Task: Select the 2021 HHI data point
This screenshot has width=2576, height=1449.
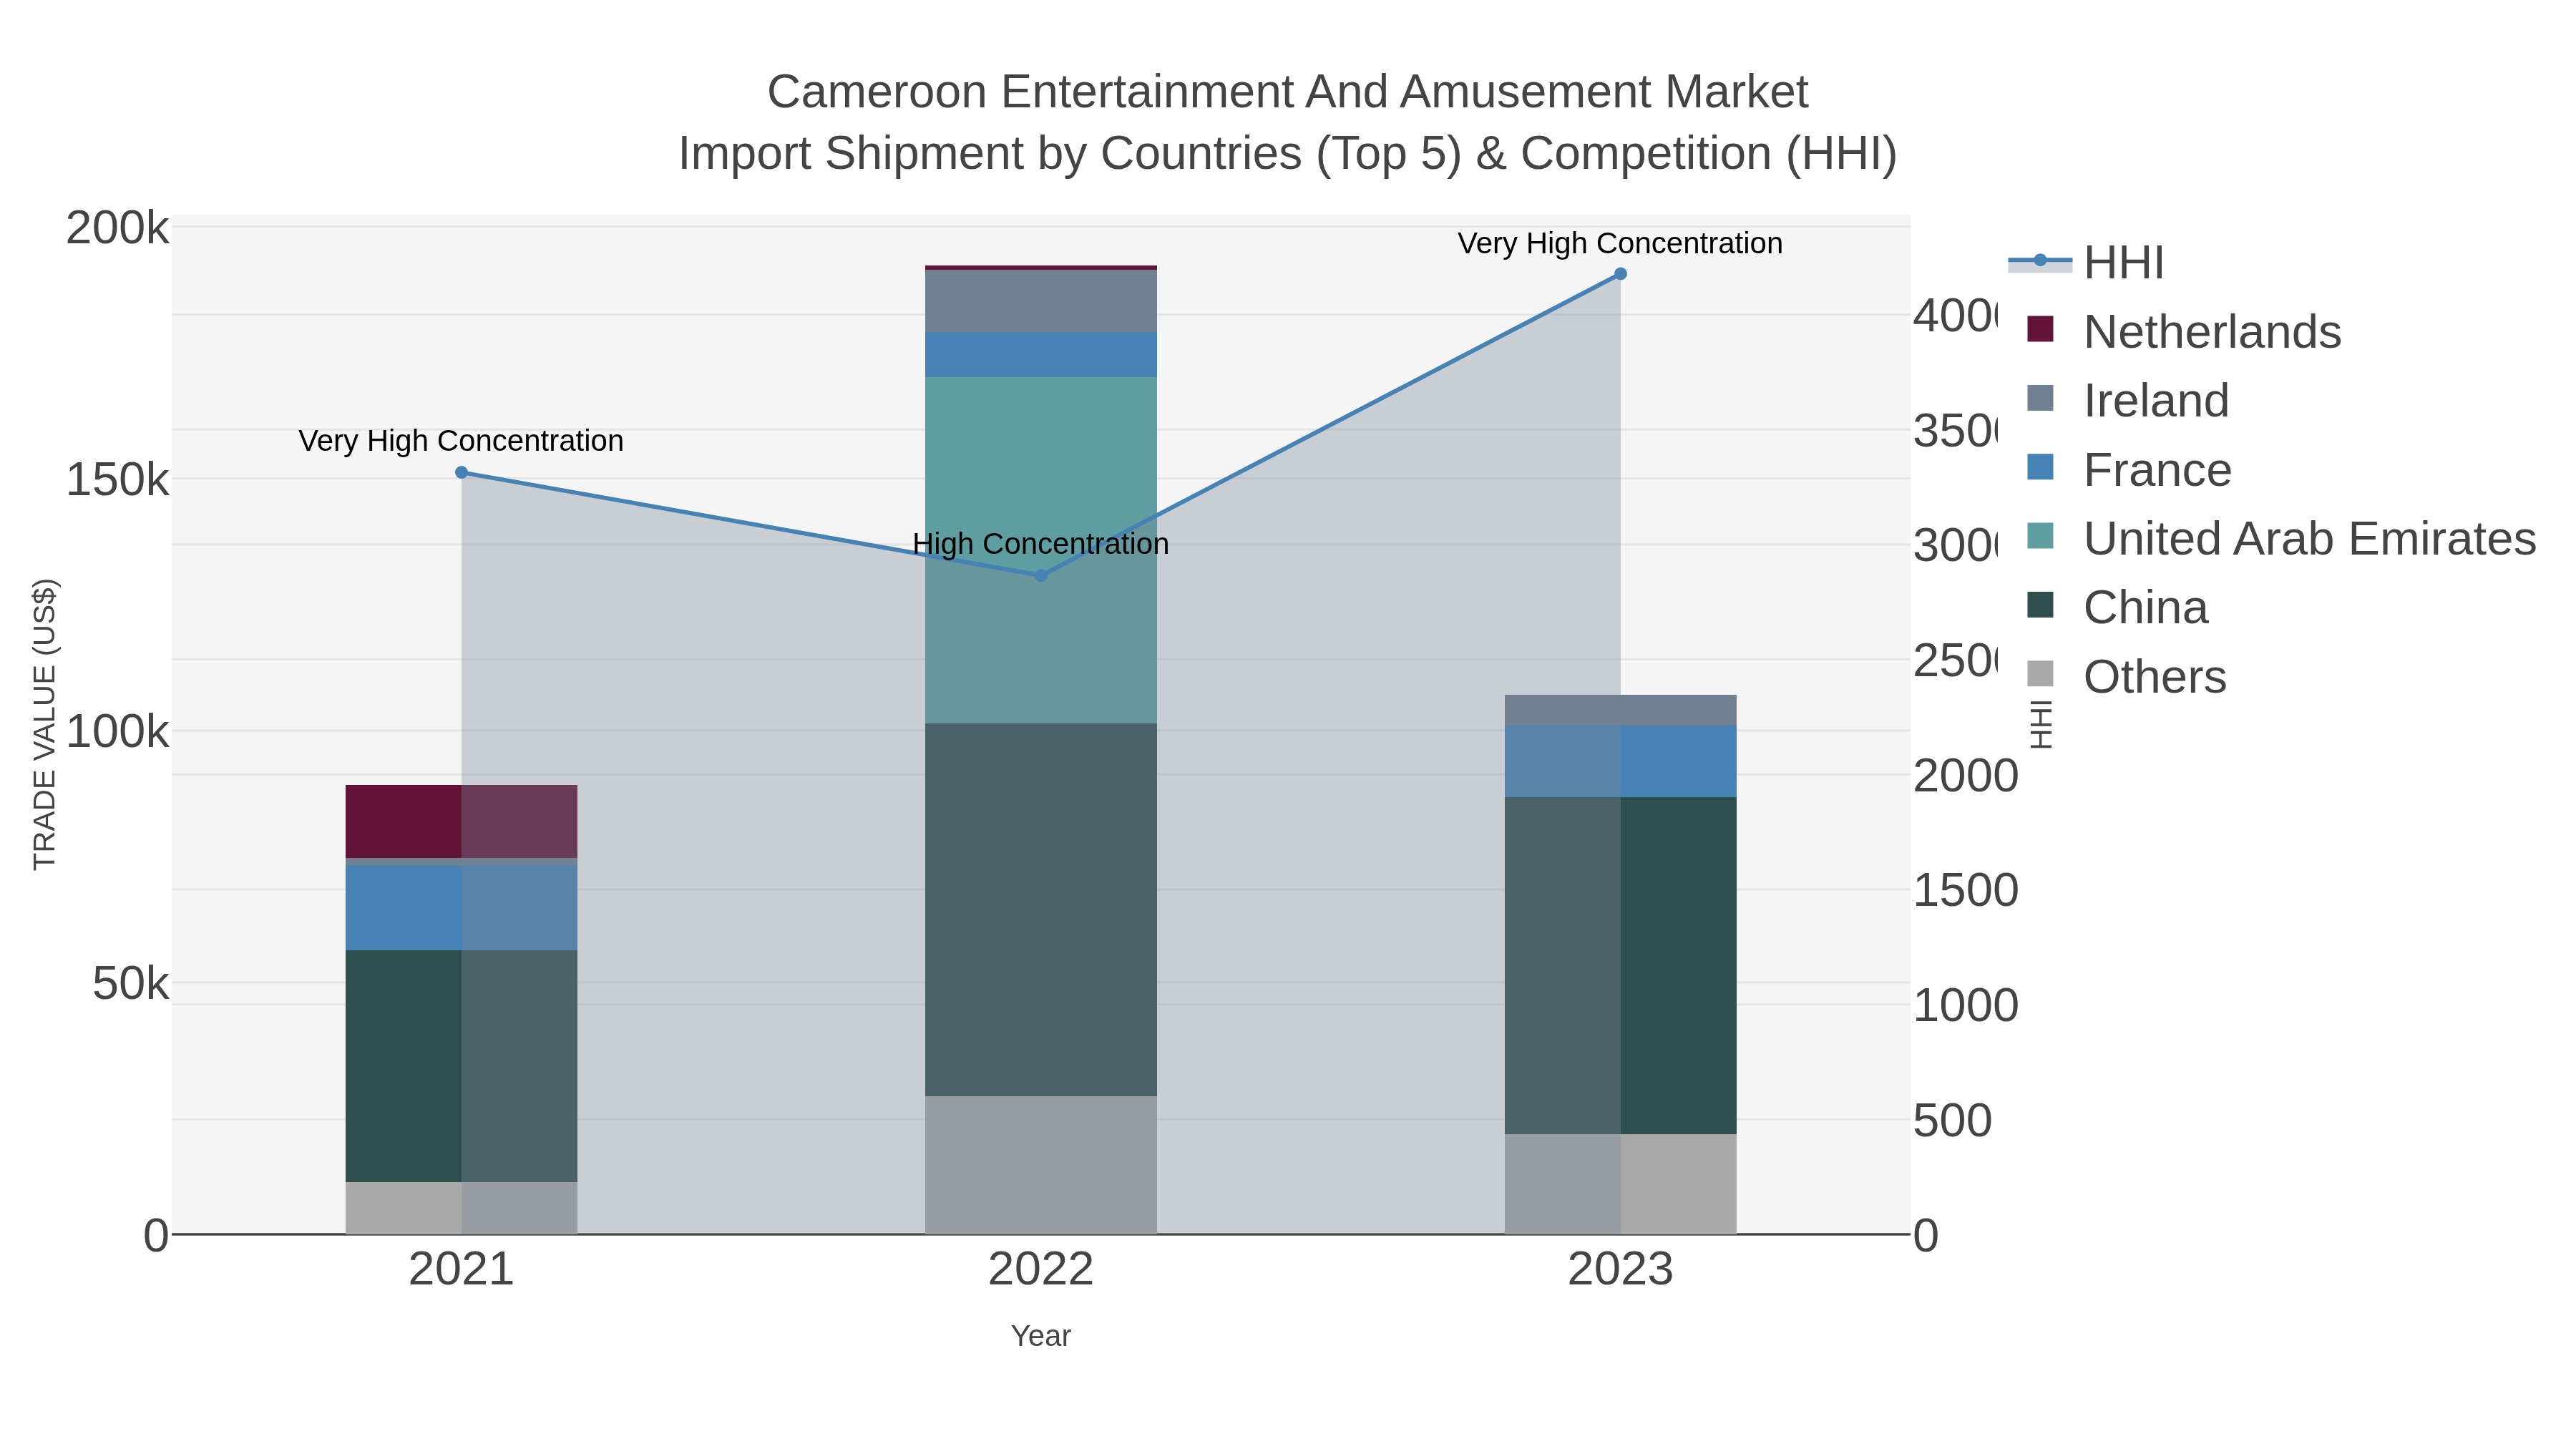Action: (x=461, y=473)
